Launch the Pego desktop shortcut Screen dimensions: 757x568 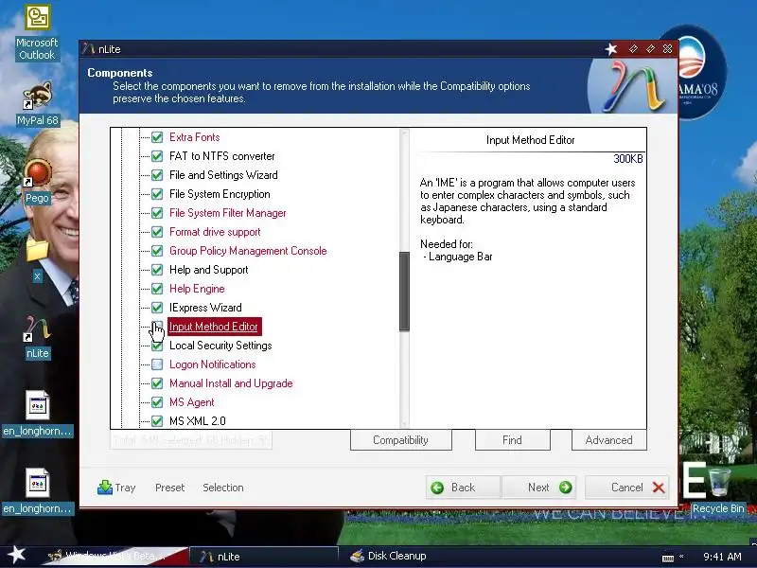click(x=37, y=181)
